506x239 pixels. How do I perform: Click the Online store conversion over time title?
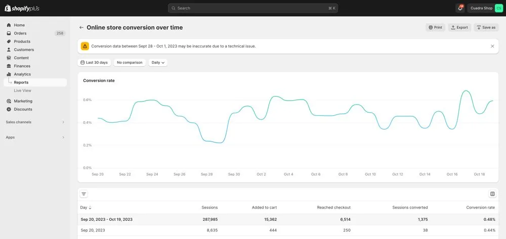[135, 28]
